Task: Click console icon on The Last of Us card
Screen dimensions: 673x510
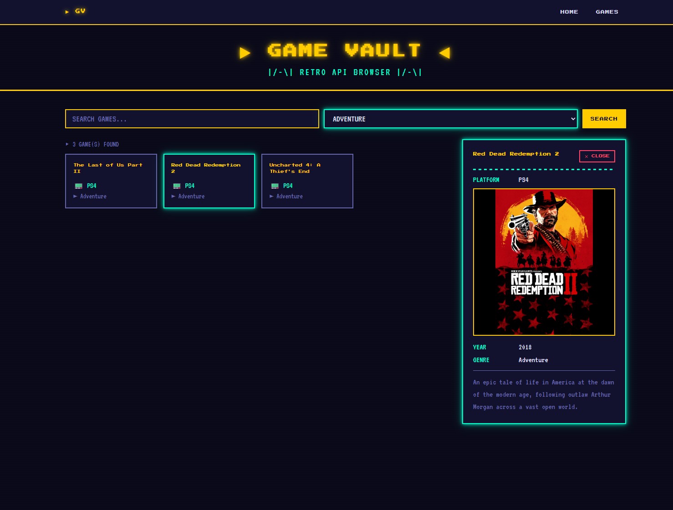Action: coord(78,186)
